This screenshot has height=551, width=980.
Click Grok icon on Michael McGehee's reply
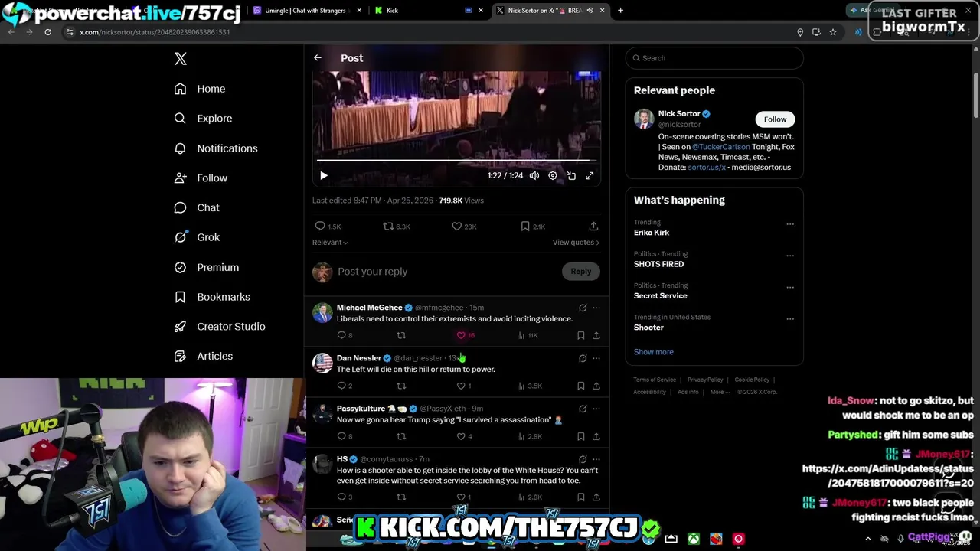583,308
